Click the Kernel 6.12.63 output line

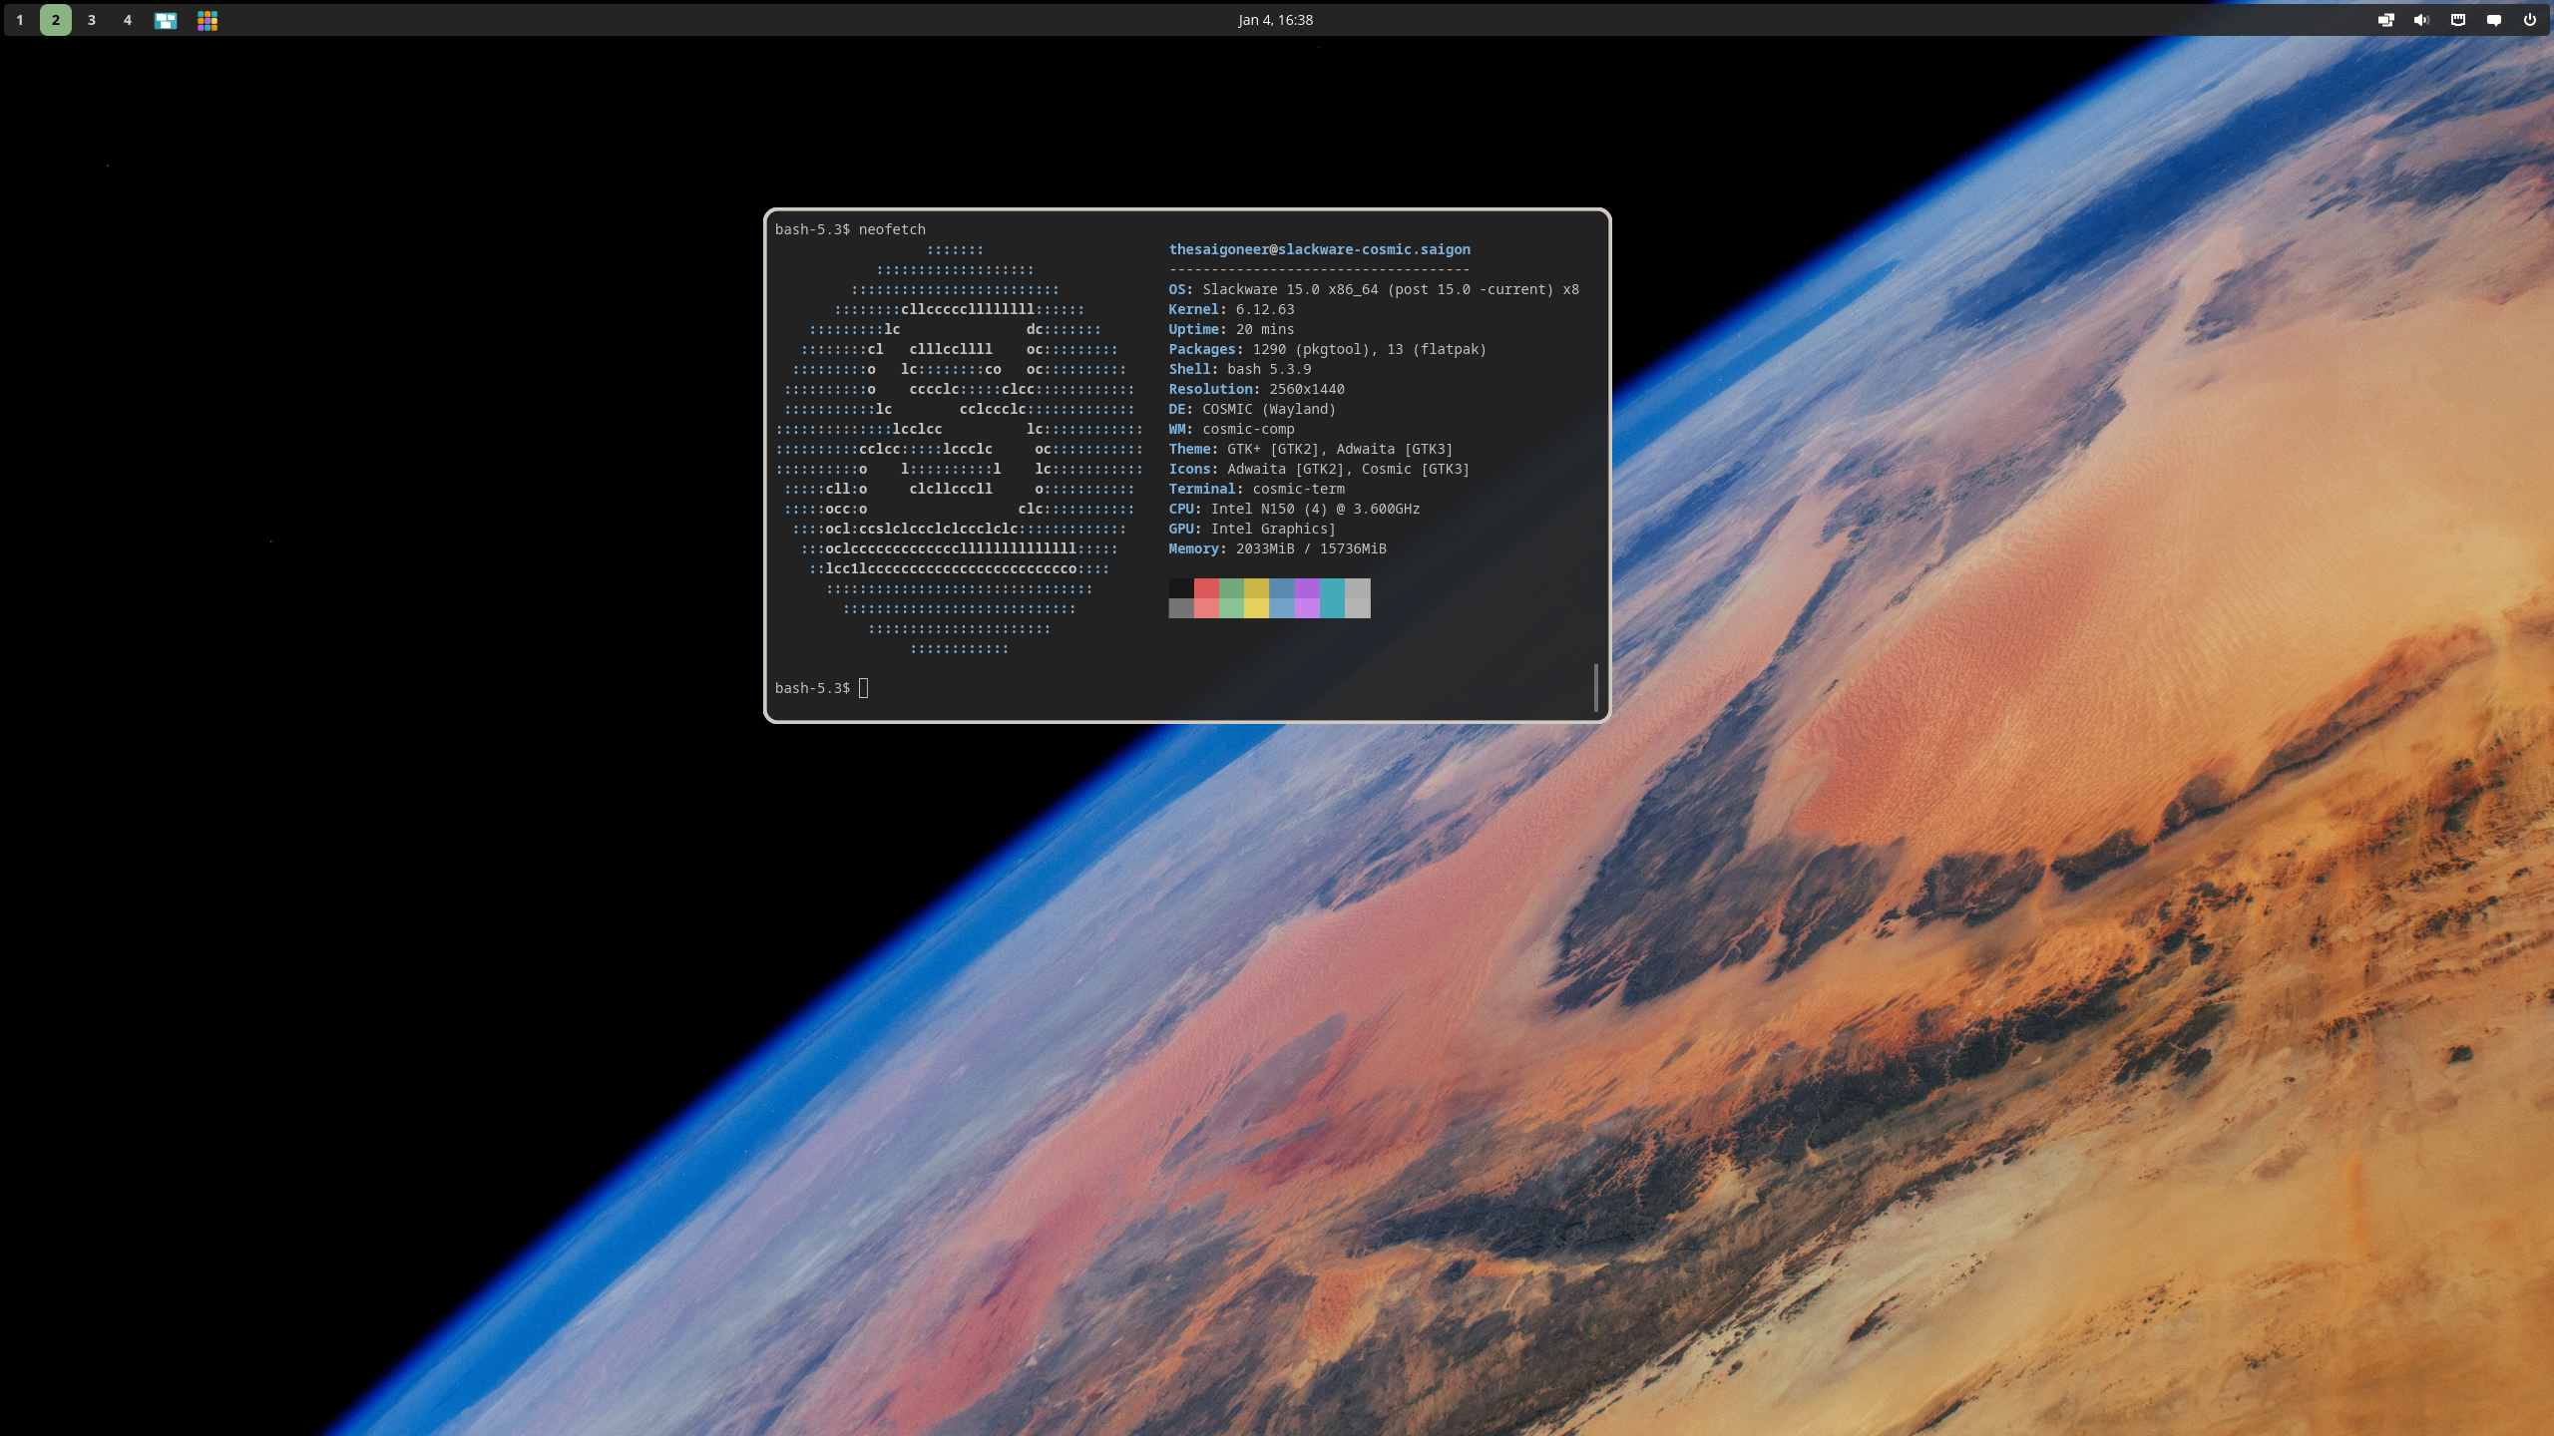(1231, 309)
